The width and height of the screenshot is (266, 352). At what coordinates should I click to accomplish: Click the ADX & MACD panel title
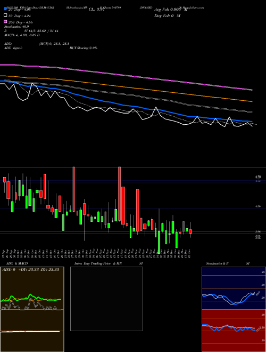17,263
